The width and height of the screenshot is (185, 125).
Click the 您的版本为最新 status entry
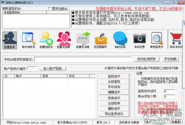click(129, 123)
